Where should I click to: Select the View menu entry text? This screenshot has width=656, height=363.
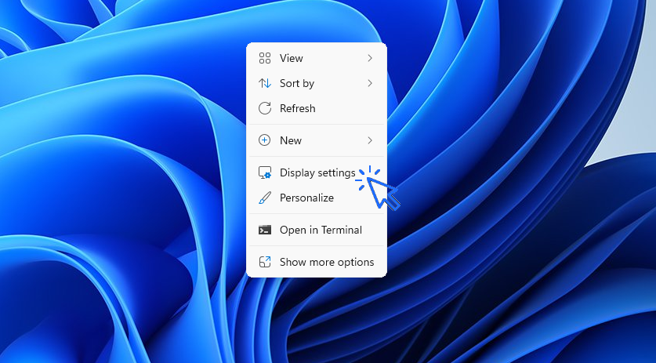pyautogui.click(x=292, y=58)
